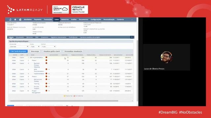211x118 pixels.
Task: Open the Payments menu
Action: 38,20
